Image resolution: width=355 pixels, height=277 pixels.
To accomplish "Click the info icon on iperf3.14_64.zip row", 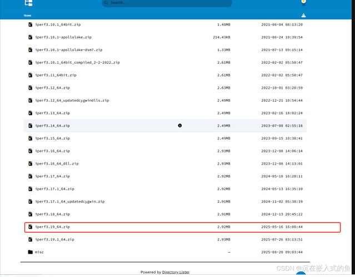I will [179, 126].
